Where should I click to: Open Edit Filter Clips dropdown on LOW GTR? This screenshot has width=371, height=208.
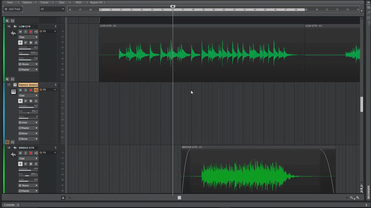(28, 37)
